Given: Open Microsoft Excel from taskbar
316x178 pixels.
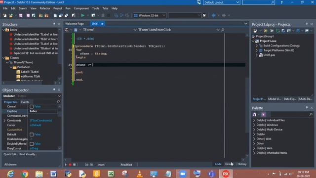Looking at the screenshot, I should pos(111,174).
